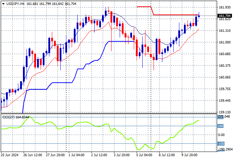
Task: Select the red horizontal resistance line near 161.73
Action: coord(176,15)
